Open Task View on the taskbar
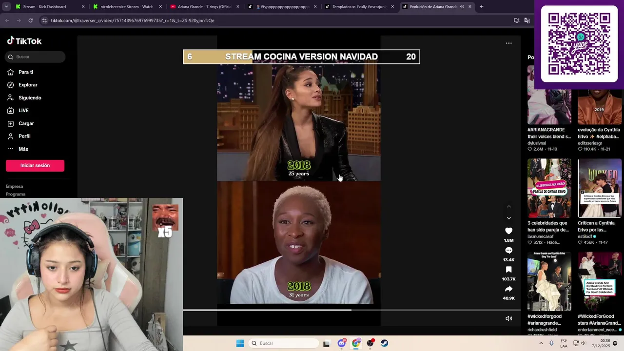Screen dimensions: 624x351 click(x=326, y=343)
